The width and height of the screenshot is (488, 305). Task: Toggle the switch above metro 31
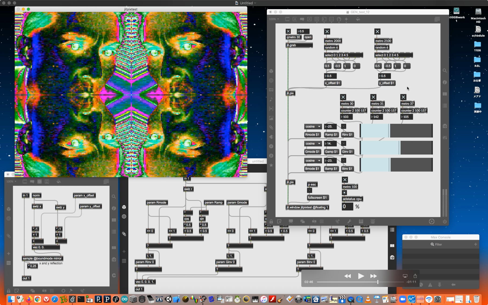[373, 97]
